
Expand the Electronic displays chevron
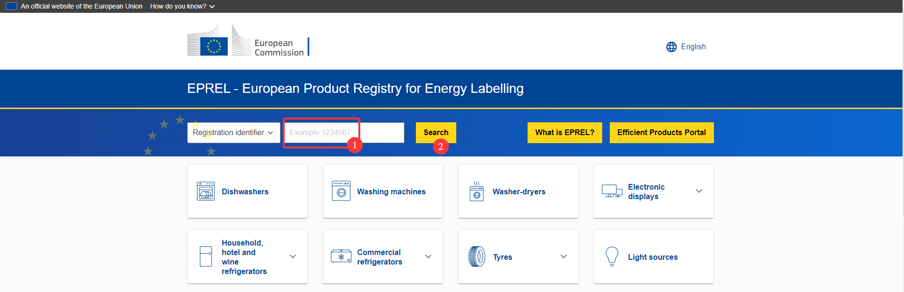(x=699, y=191)
